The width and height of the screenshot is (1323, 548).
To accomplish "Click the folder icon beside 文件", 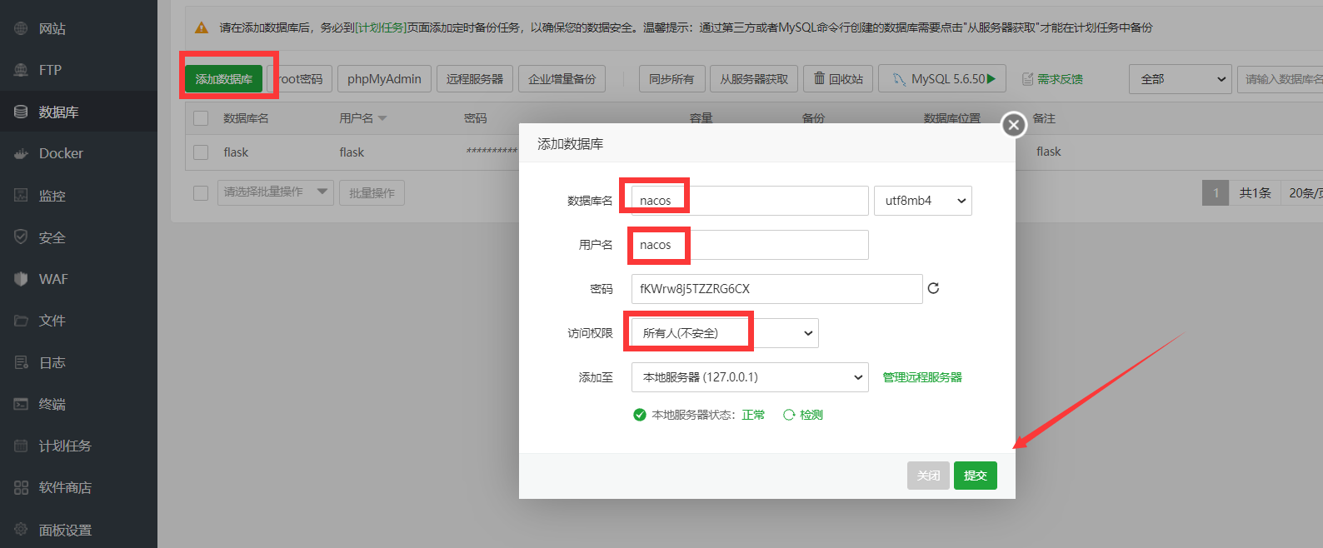I will coord(21,321).
